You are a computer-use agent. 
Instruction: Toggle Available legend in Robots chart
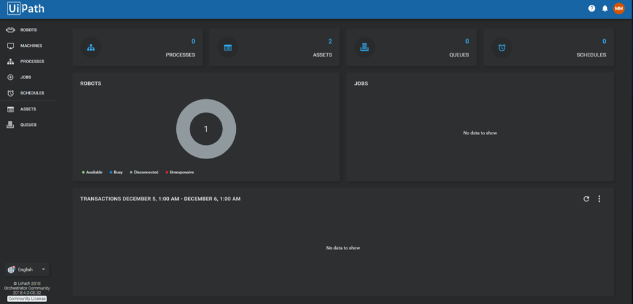(92, 172)
